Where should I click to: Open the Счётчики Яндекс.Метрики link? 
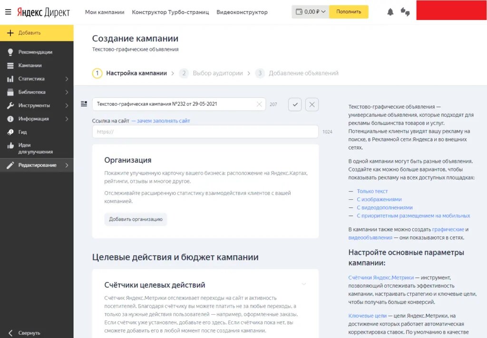(x=381, y=278)
